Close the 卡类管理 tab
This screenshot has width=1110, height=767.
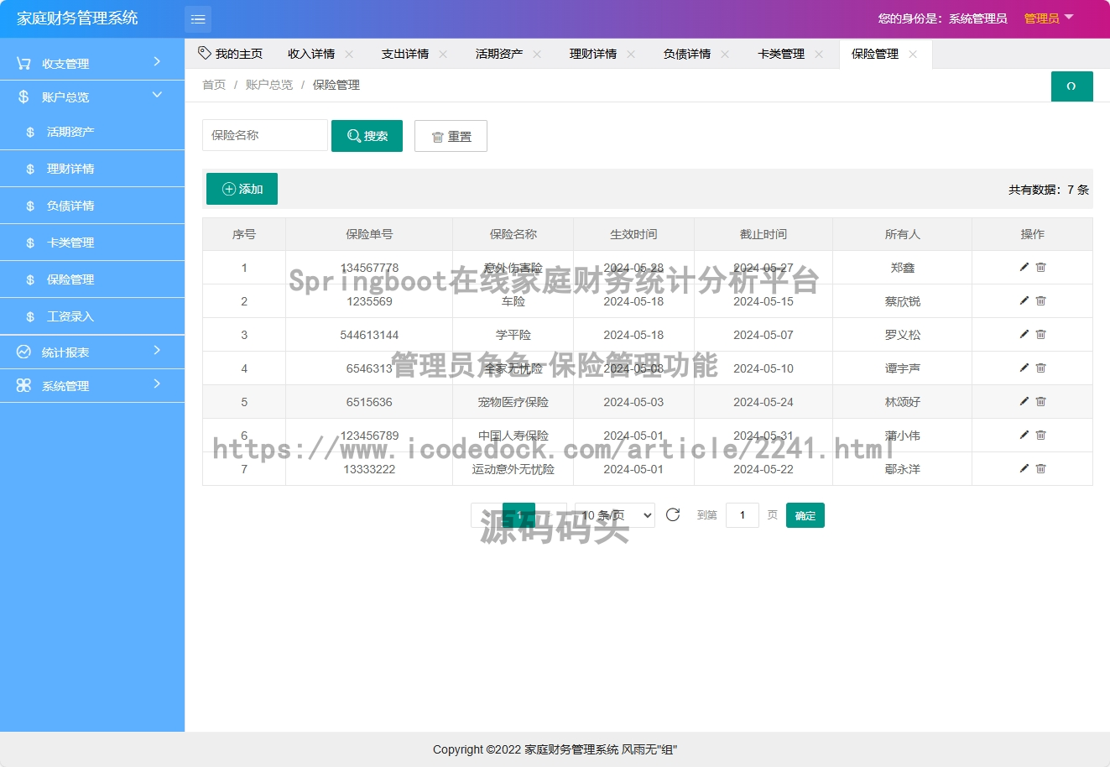coord(819,54)
